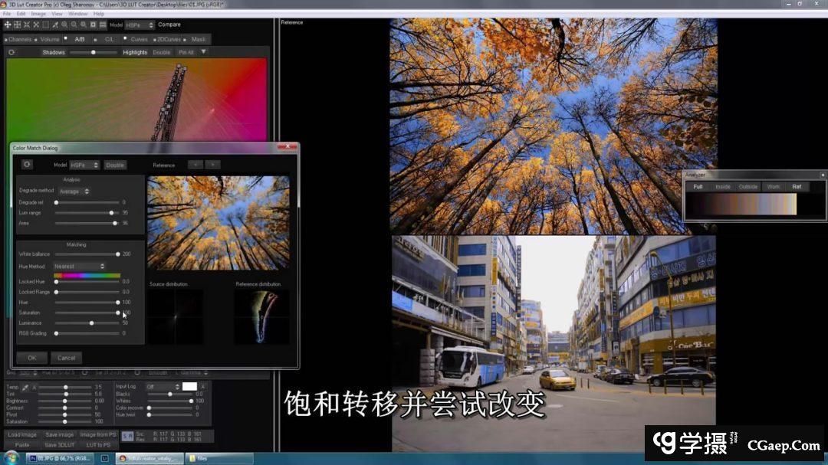Viewport: 828px width, 465px height.
Task: Click the color picker icon in top toolbar
Action: pyautogui.click(x=54, y=25)
